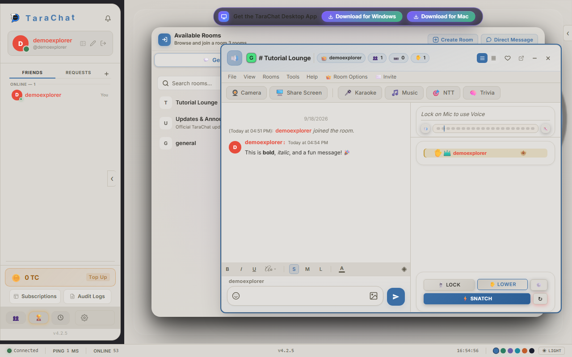Open the notifications bell in TaraChat sidebar

pos(108,18)
